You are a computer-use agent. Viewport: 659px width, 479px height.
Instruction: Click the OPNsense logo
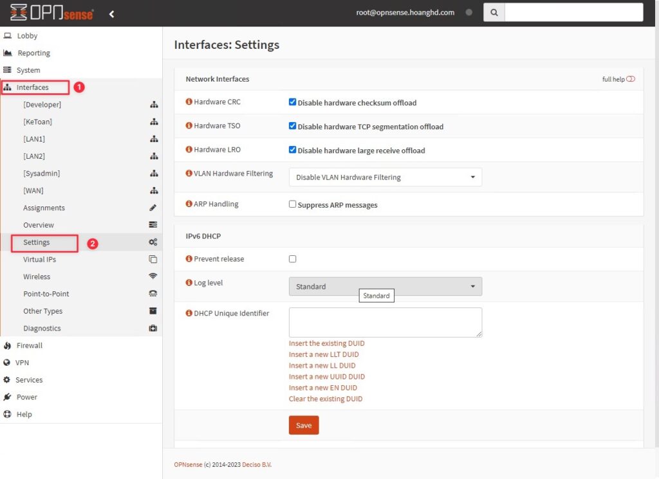pyautogui.click(x=51, y=13)
